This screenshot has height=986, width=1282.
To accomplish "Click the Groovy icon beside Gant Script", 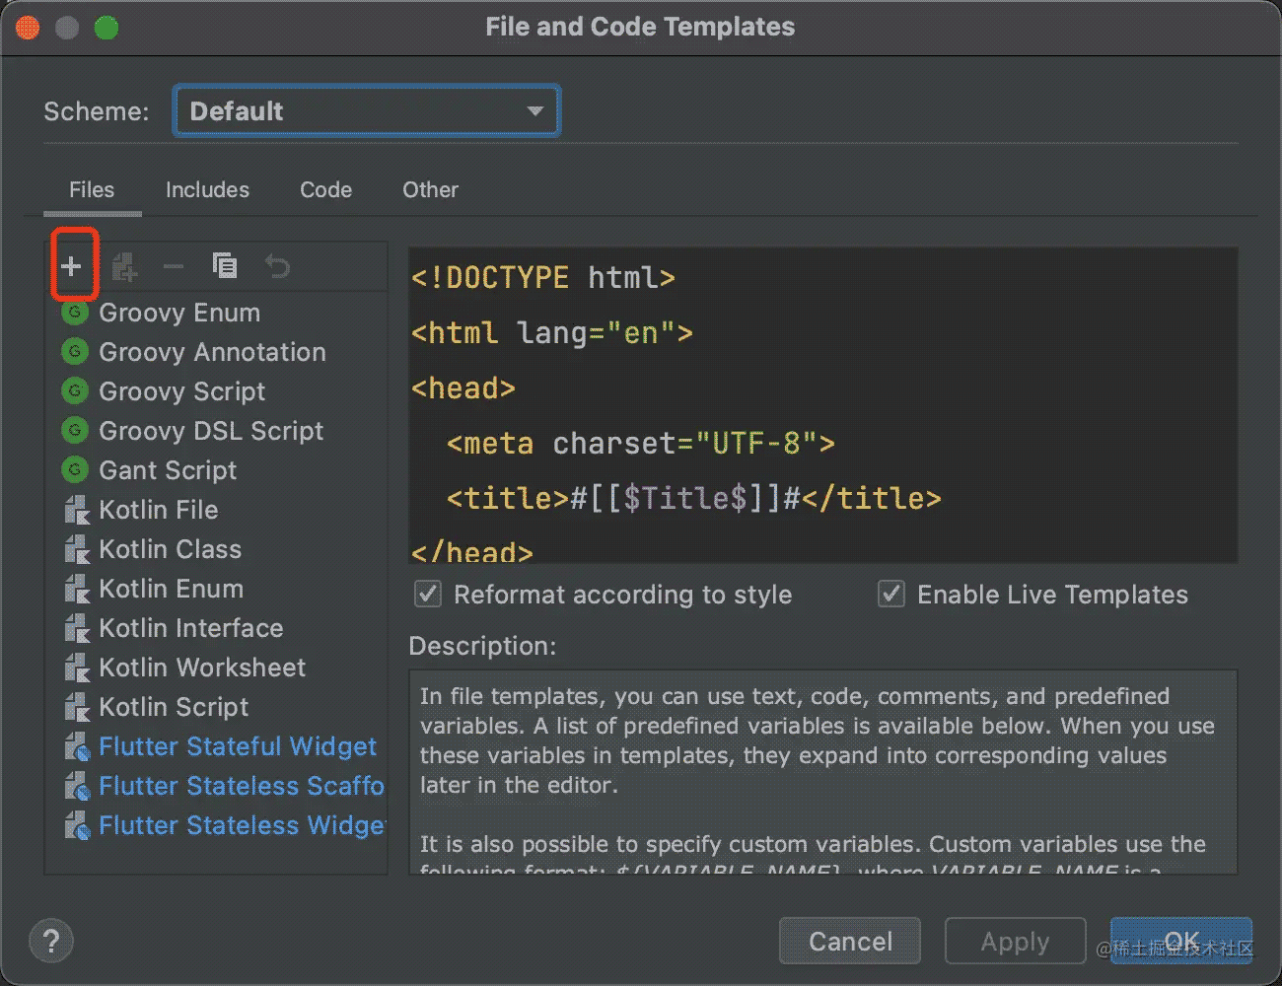I will point(74,470).
